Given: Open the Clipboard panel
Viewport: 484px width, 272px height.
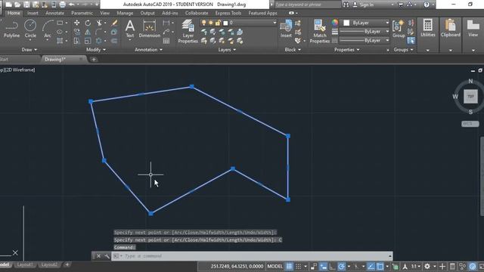Looking at the screenshot, I should point(451,29).
